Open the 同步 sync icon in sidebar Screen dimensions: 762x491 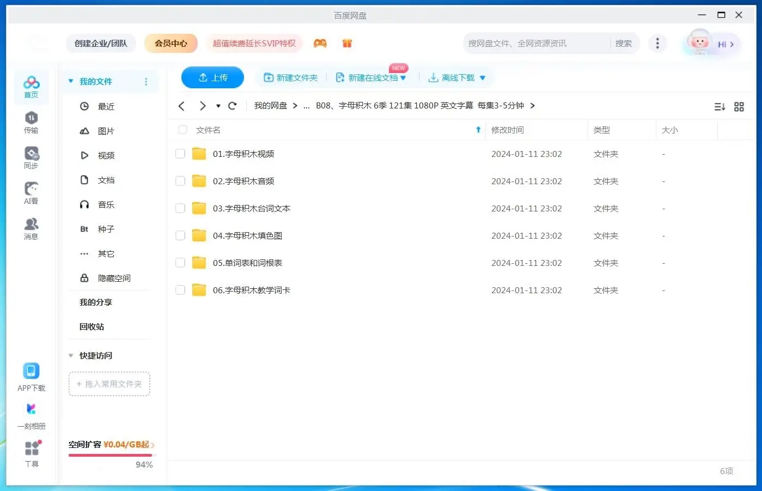pyautogui.click(x=31, y=157)
